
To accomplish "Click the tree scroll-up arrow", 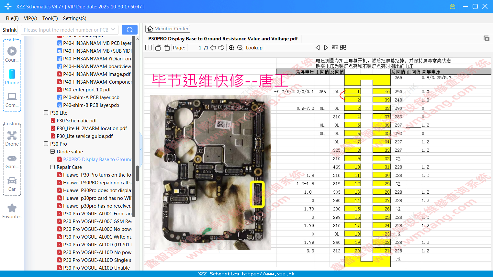I will coord(137,39).
